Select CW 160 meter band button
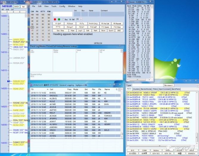Viewport: 199px width, 156px height. (x=32, y=15)
